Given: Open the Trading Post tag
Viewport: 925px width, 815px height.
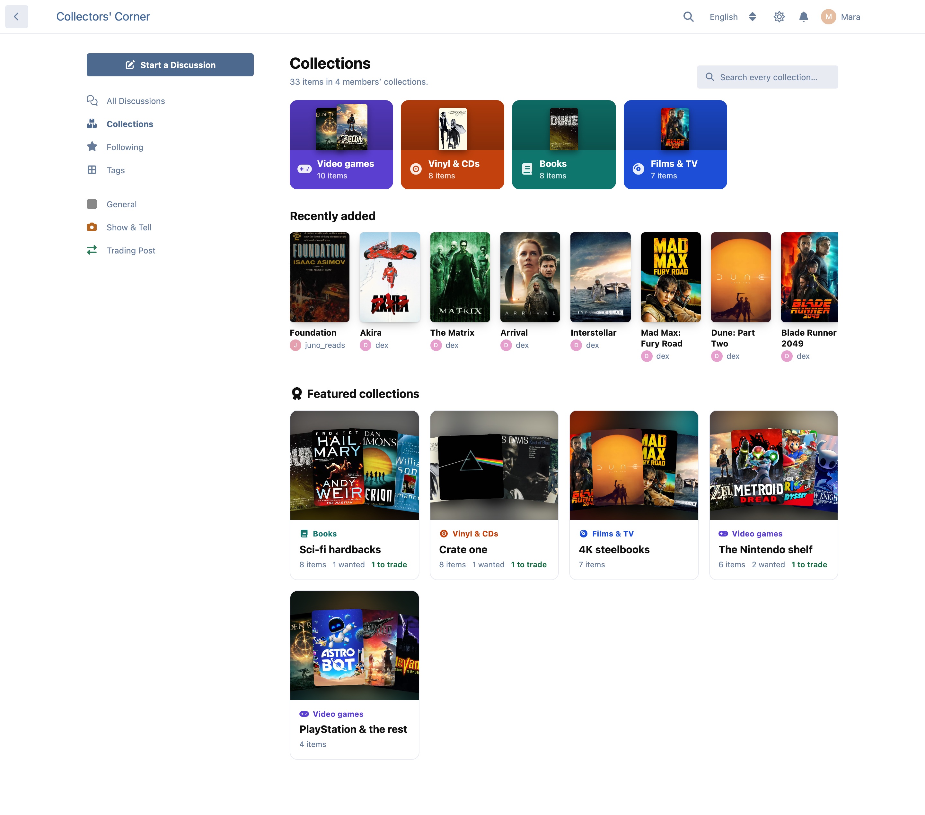Looking at the screenshot, I should pos(131,250).
